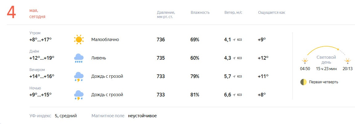Click the night thunderstorm cloud icon
Viewport: 355px width, 124px height.
[79, 95]
